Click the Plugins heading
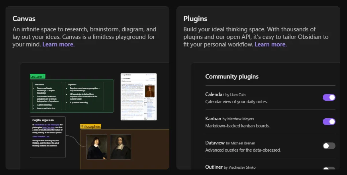 pos(195,19)
